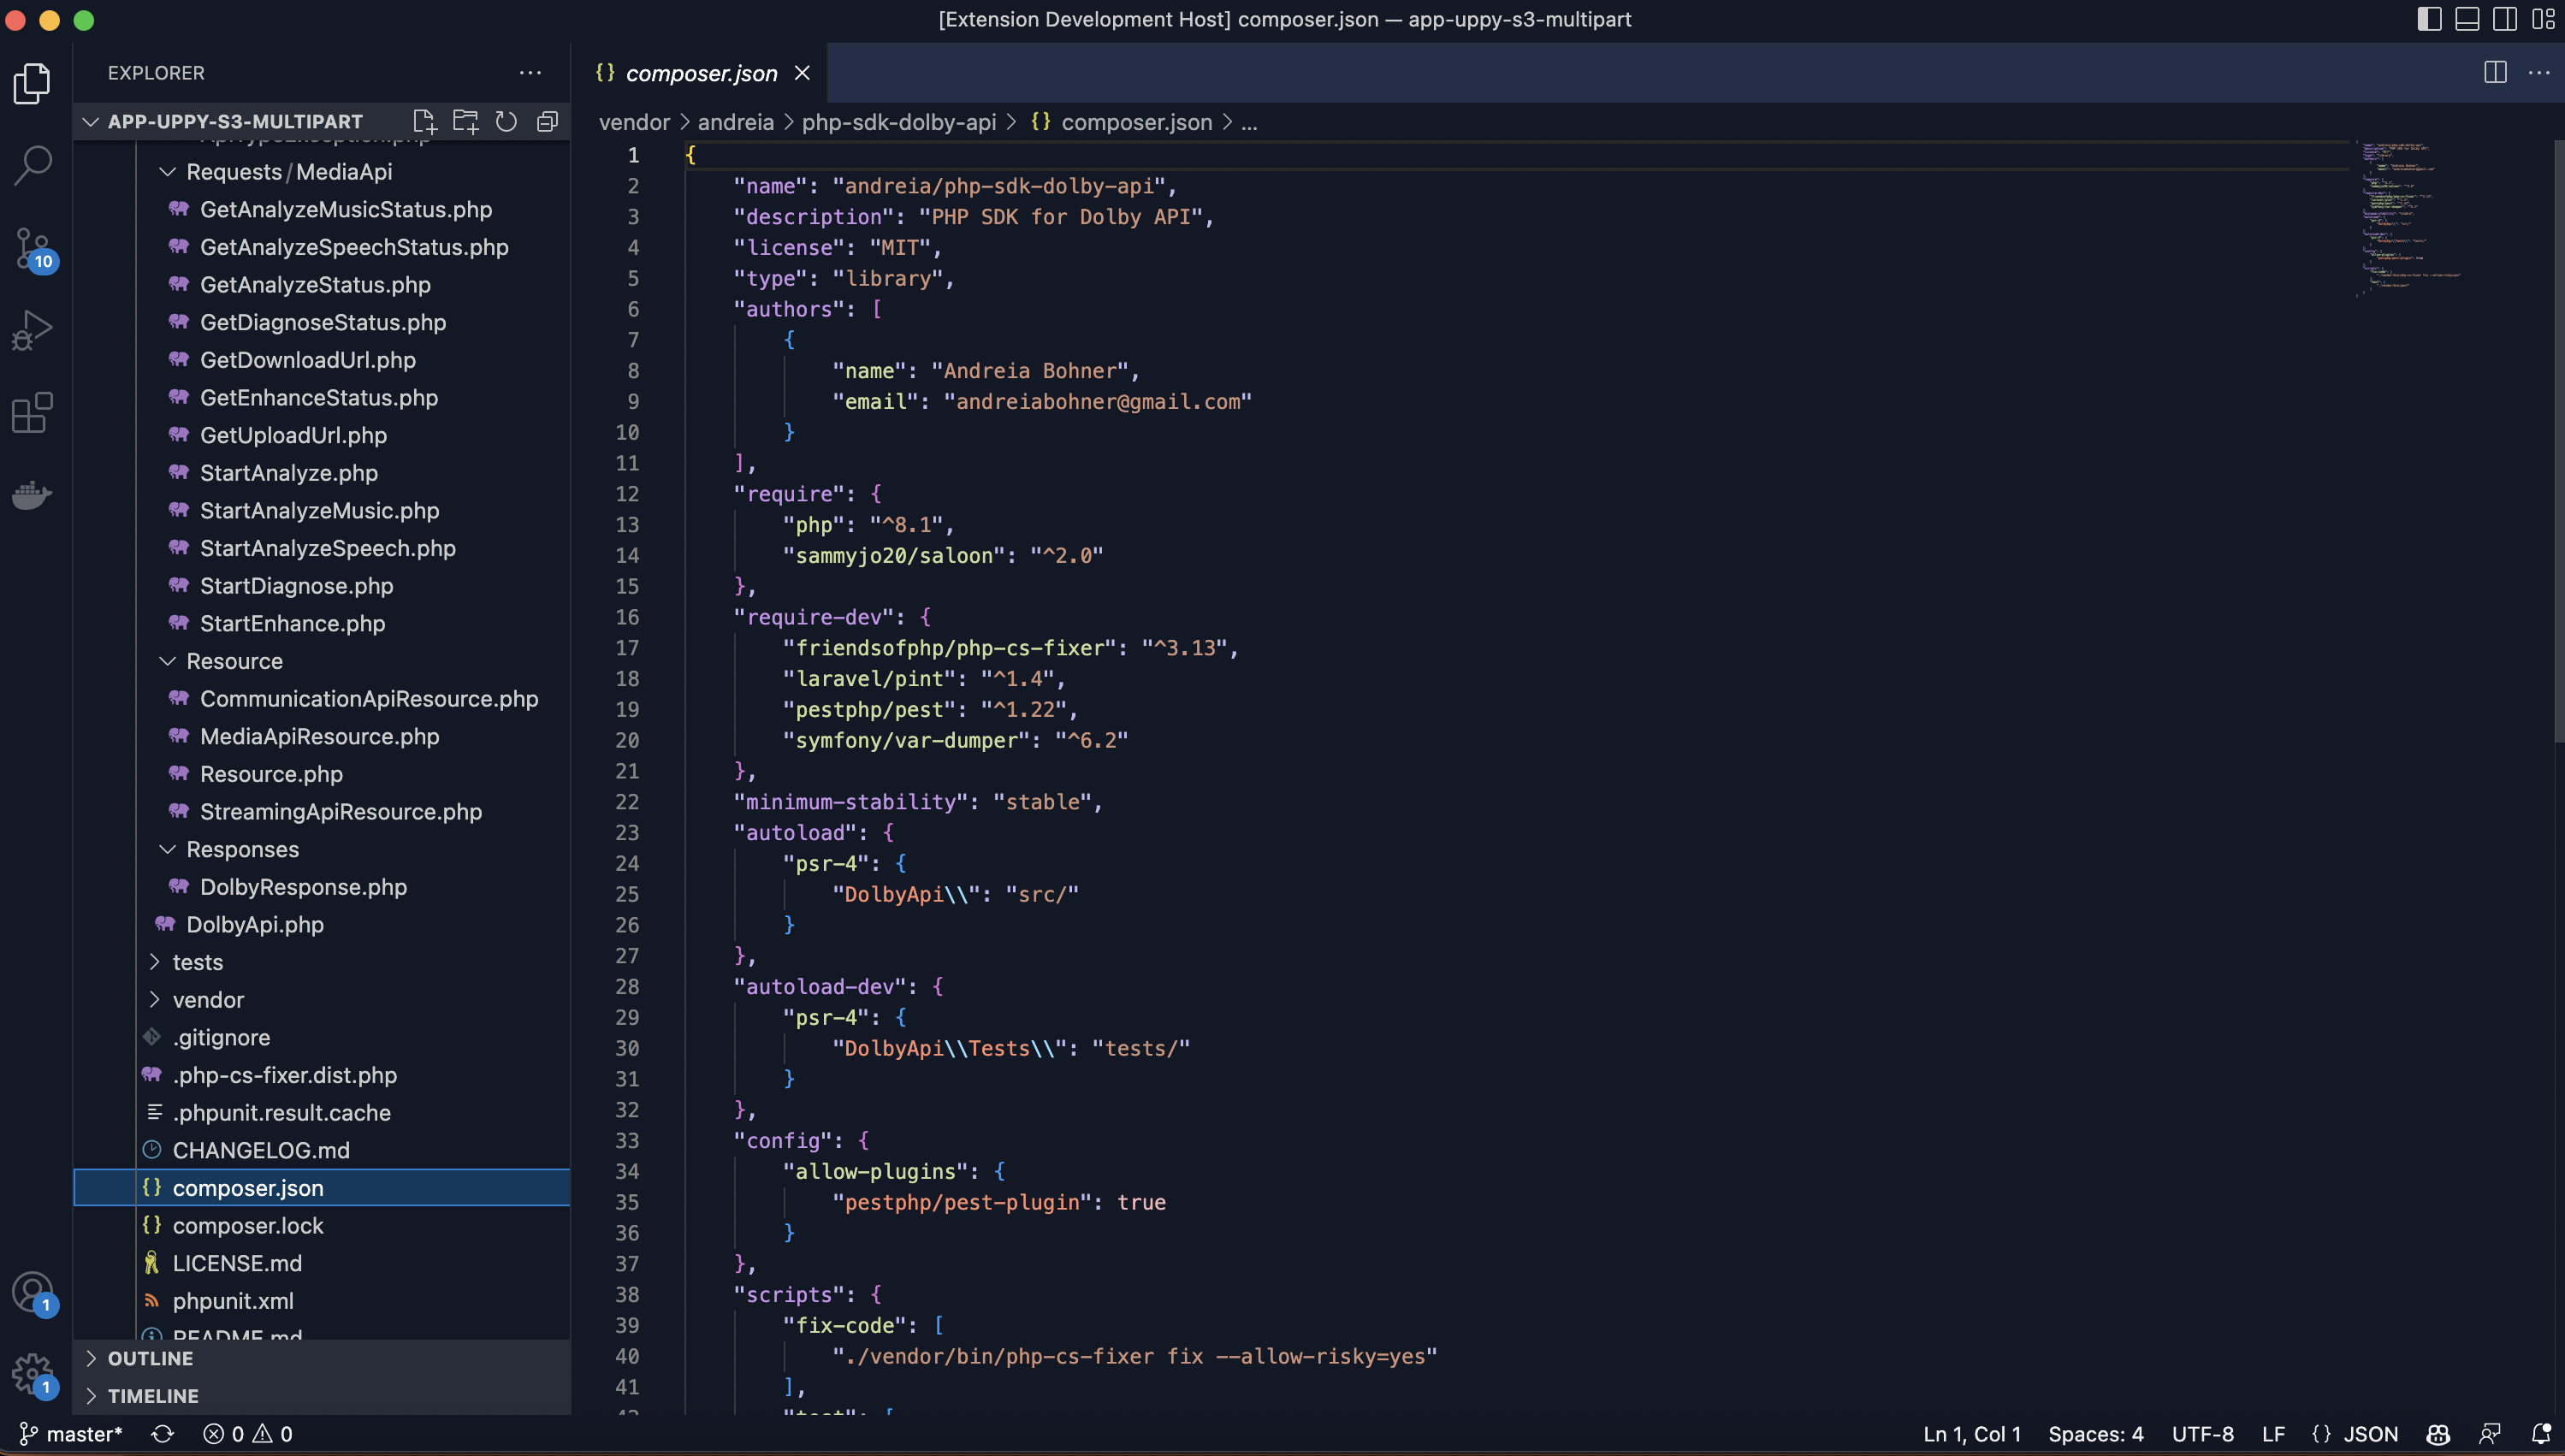
Task: Collapse all folders in Explorer
Action: tap(547, 122)
